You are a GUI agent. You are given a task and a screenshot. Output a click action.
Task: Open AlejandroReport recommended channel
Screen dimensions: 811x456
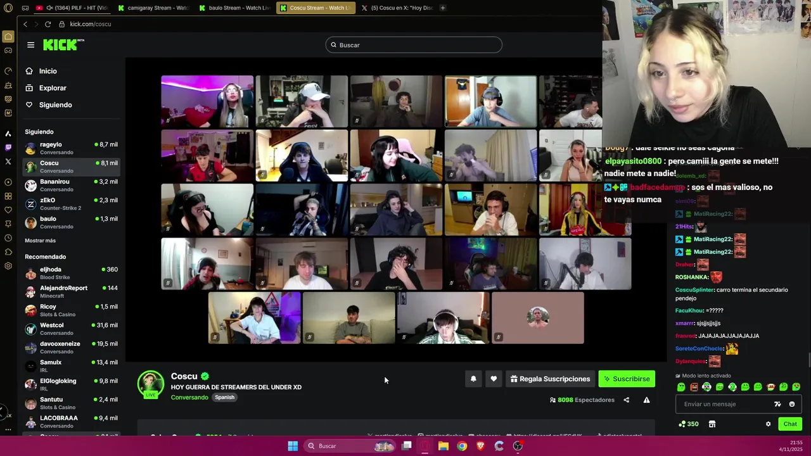click(x=71, y=291)
